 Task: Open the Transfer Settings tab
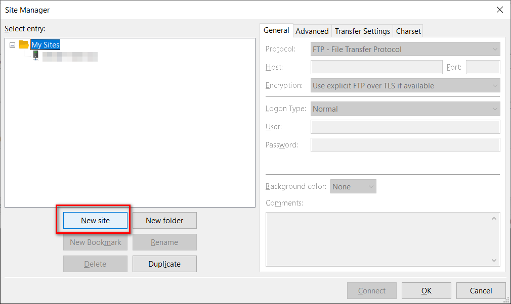[362, 31]
